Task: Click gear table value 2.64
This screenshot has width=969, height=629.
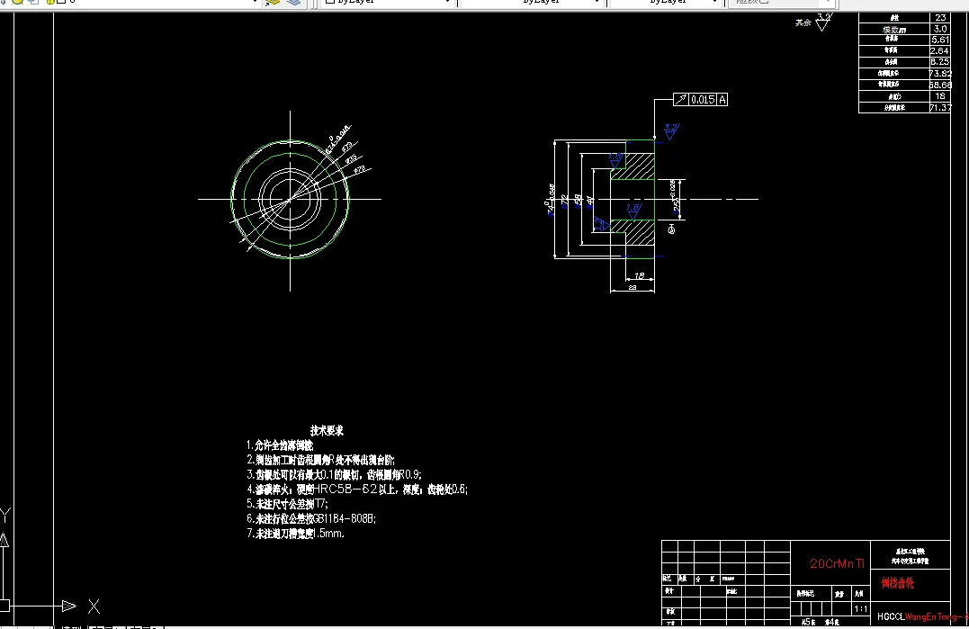Action: point(940,50)
